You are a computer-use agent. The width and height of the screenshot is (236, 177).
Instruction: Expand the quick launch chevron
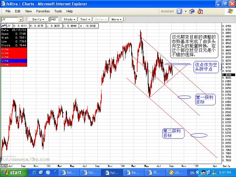point(55,171)
